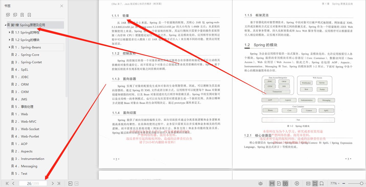
Task: Click the 1.1.4 面向切面 heading
Action: pos(124,113)
